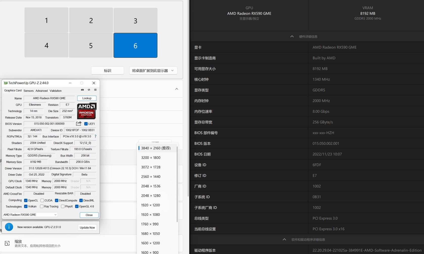424x254 pixels.
Task: Click the Lookup button
Action: pos(87,98)
